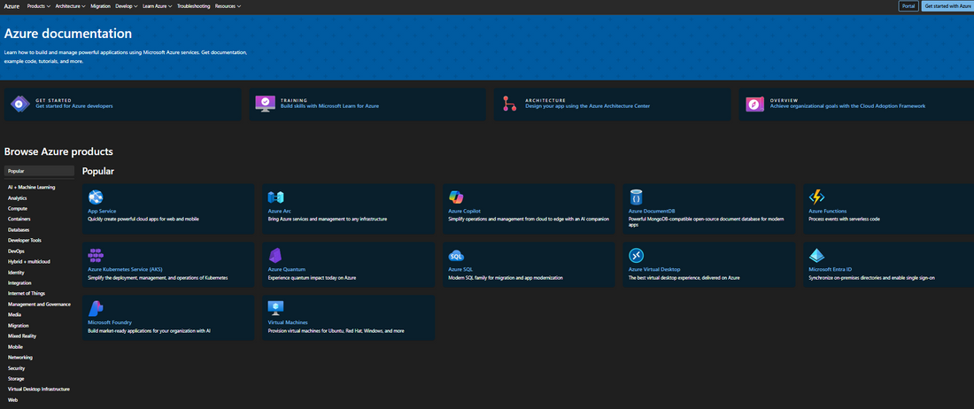
Task: Open the Azure Copilot title link
Action: [x=465, y=212]
